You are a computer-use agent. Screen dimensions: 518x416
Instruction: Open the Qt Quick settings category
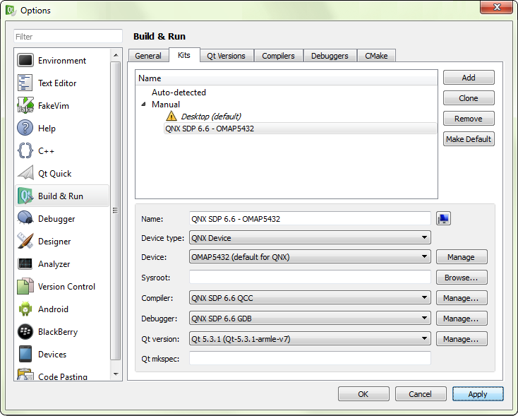pos(54,174)
